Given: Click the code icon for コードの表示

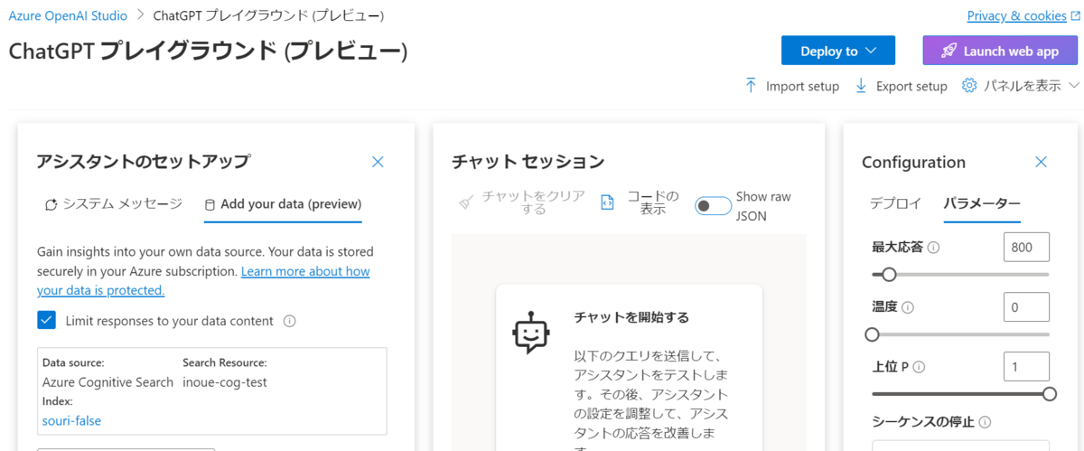Looking at the screenshot, I should point(607,202).
